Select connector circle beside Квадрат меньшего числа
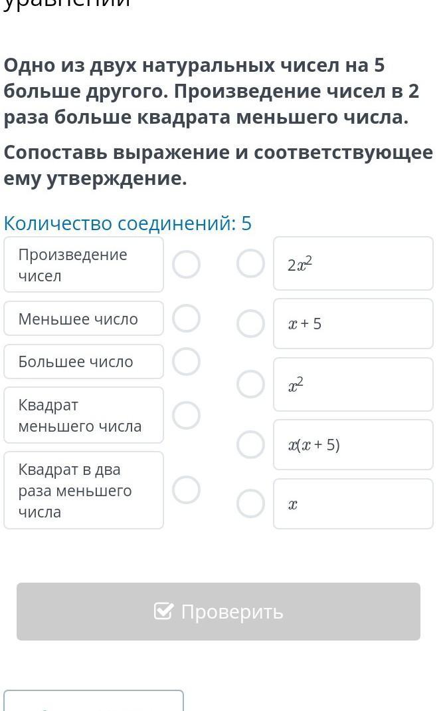Image resolution: width=447 pixels, height=711 pixels. coord(186,415)
